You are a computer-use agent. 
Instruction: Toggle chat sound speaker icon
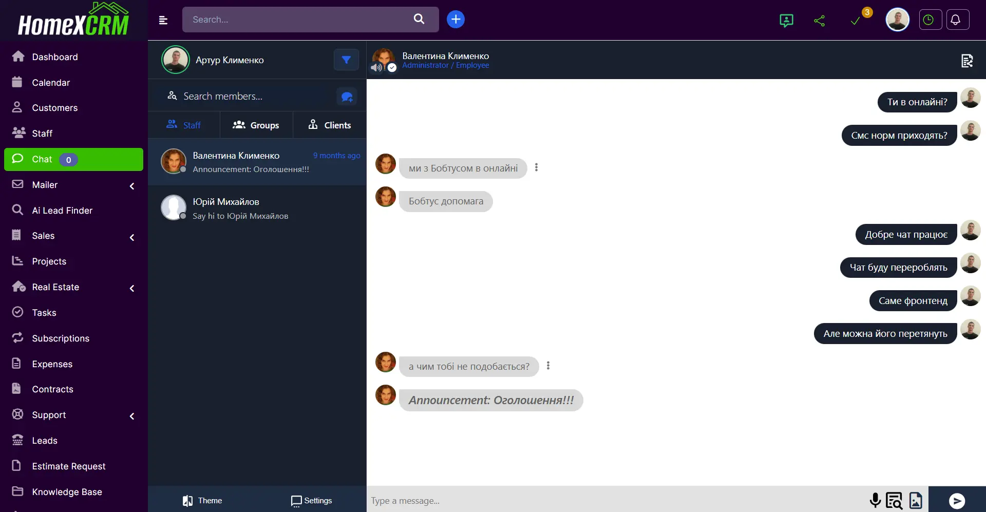click(x=376, y=67)
